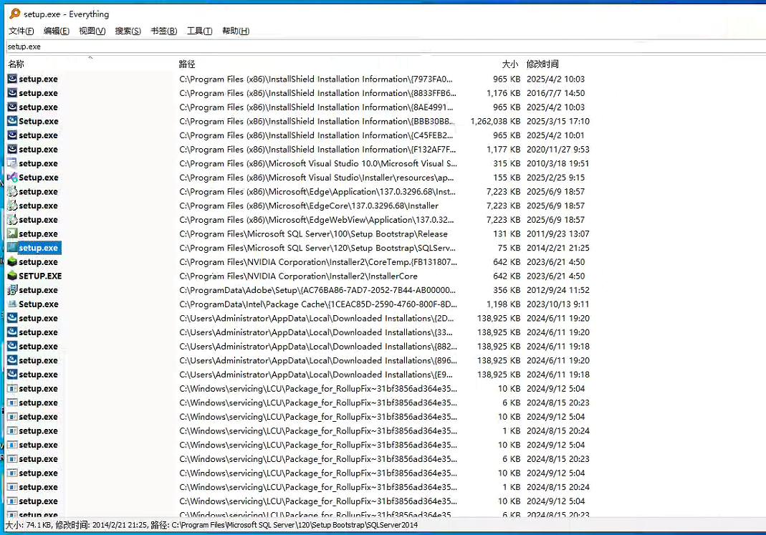Open the 书签(B) menu
This screenshot has width=766, height=535.
pos(163,31)
